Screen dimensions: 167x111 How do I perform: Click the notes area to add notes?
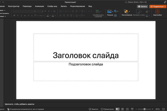20,104
